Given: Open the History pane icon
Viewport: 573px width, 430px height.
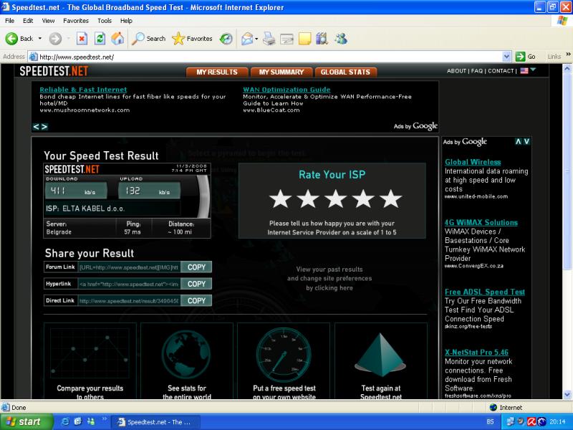Looking at the screenshot, I should tap(226, 39).
